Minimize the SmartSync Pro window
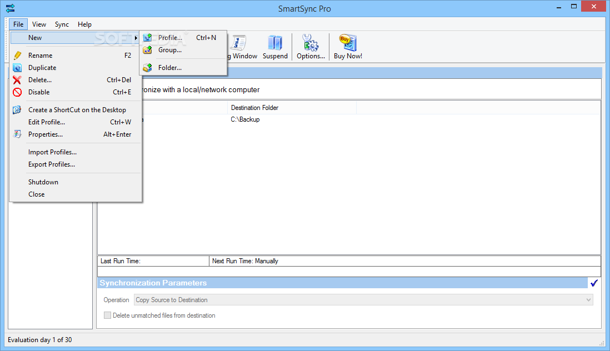Screen dimensions: 610x351 tap(559, 7)
